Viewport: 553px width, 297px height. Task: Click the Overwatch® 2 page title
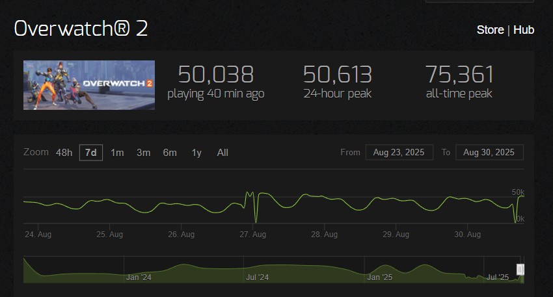coord(81,28)
